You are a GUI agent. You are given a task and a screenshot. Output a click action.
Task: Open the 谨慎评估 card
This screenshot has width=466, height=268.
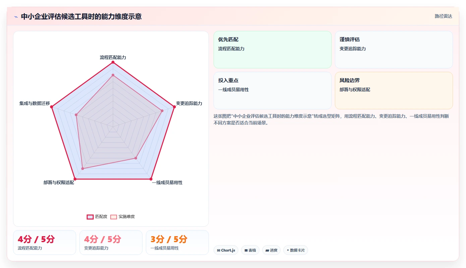pos(394,50)
